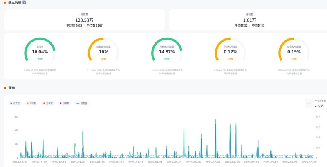Toggle the 观看量 line legend

(x=82, y=103)
